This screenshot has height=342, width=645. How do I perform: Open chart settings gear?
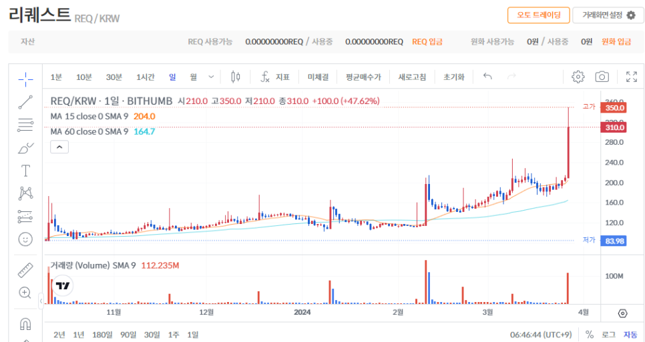[578, 77]
